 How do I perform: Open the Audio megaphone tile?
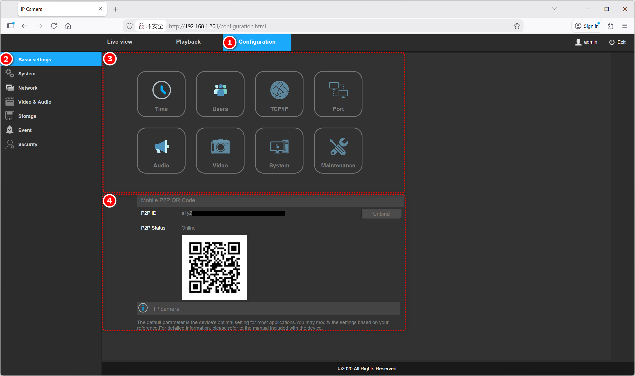tap(161, 150)
